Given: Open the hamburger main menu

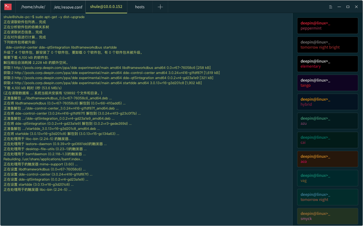Looking at the screenshot, I should (x=331, y=7).
